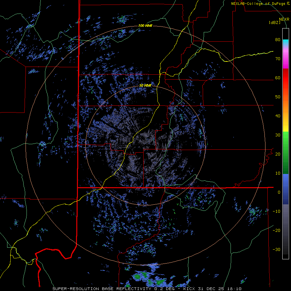Click the red segment of the dBZ color bar
This screenshot has height=291, width=291.
(x=286, y=78)
